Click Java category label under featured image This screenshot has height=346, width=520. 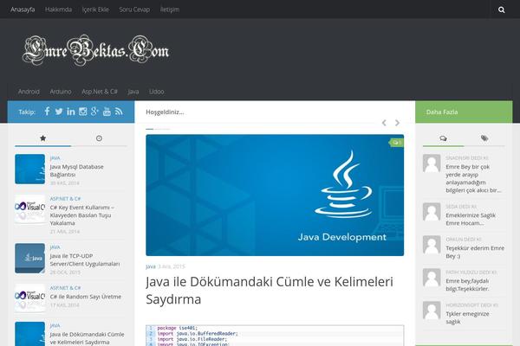pos(151,266)
